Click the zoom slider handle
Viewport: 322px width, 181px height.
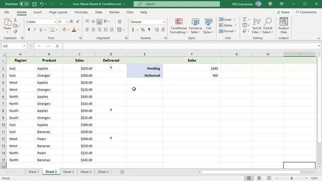click(292, 178)
